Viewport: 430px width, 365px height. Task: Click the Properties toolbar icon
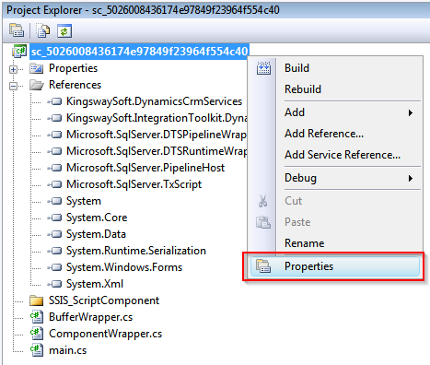coord(17,30)
